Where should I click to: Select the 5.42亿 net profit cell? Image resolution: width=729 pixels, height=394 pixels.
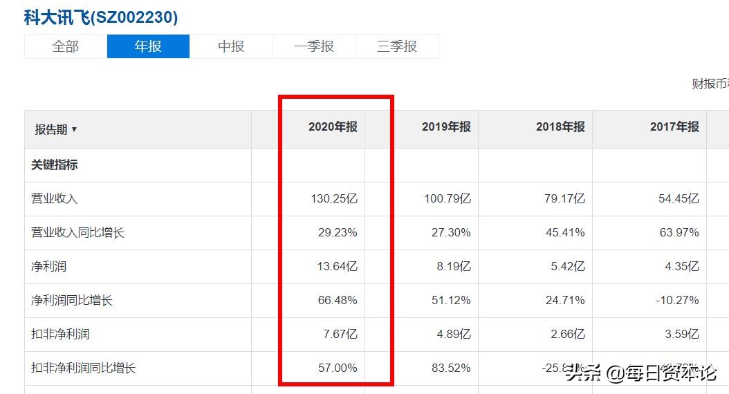[568, 267]
